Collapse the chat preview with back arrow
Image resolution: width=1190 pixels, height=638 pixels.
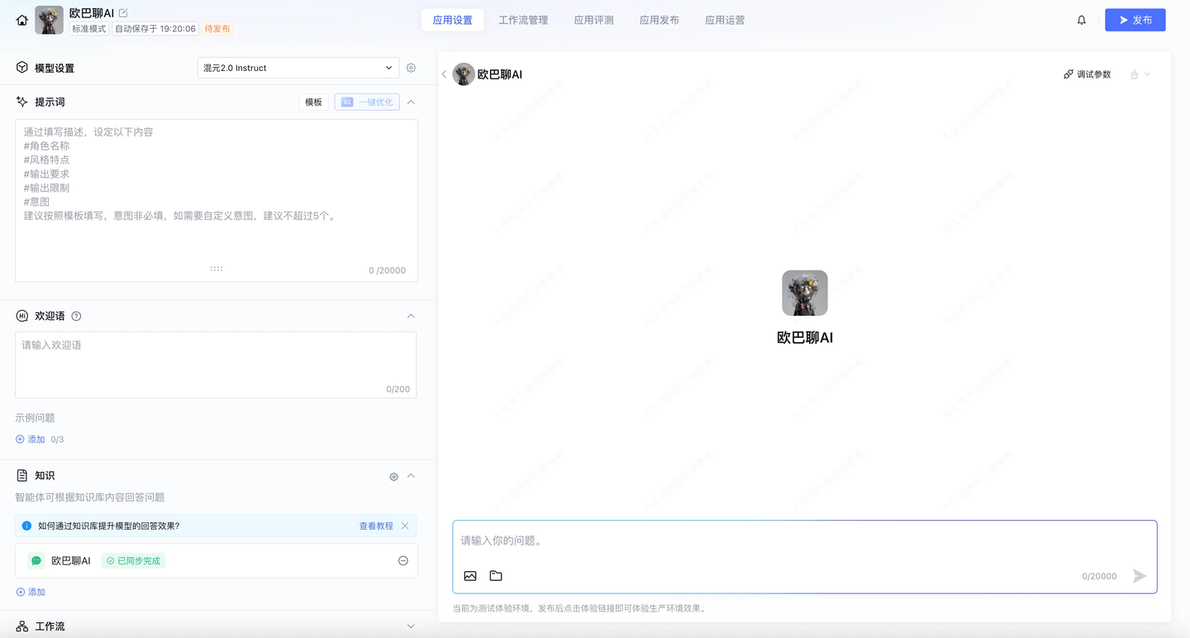[444, 74]
